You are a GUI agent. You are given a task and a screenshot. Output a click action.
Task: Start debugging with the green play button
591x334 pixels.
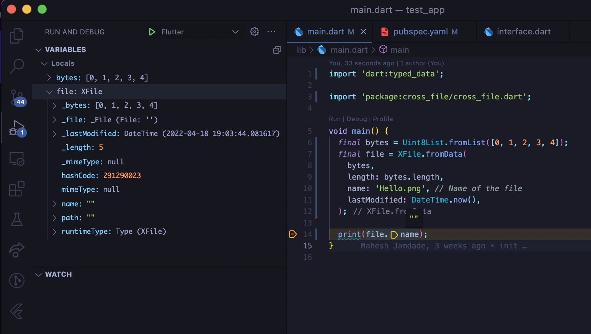tap(152, 32)
